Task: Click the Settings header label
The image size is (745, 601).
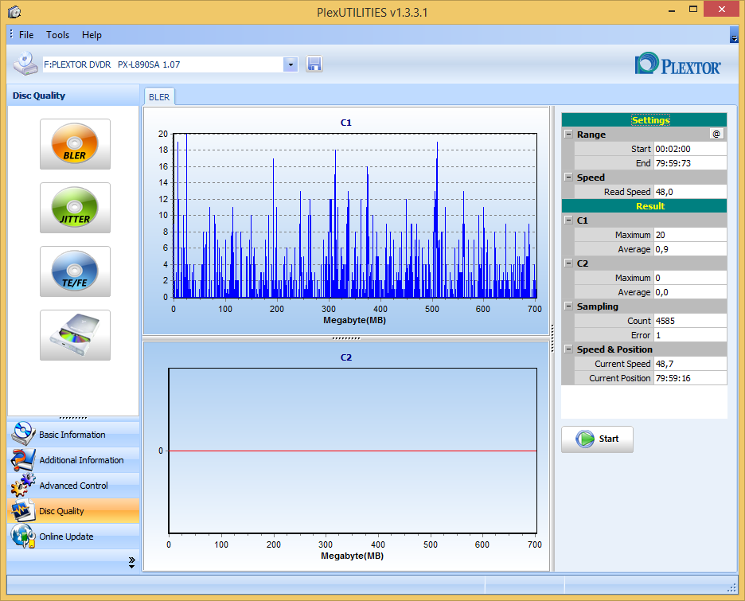Action: (650, 120)
